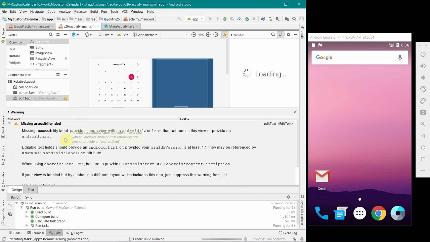The width and height of the screenshot is (430, 242).
Task: Open the VCS menu
Action: 125,11
